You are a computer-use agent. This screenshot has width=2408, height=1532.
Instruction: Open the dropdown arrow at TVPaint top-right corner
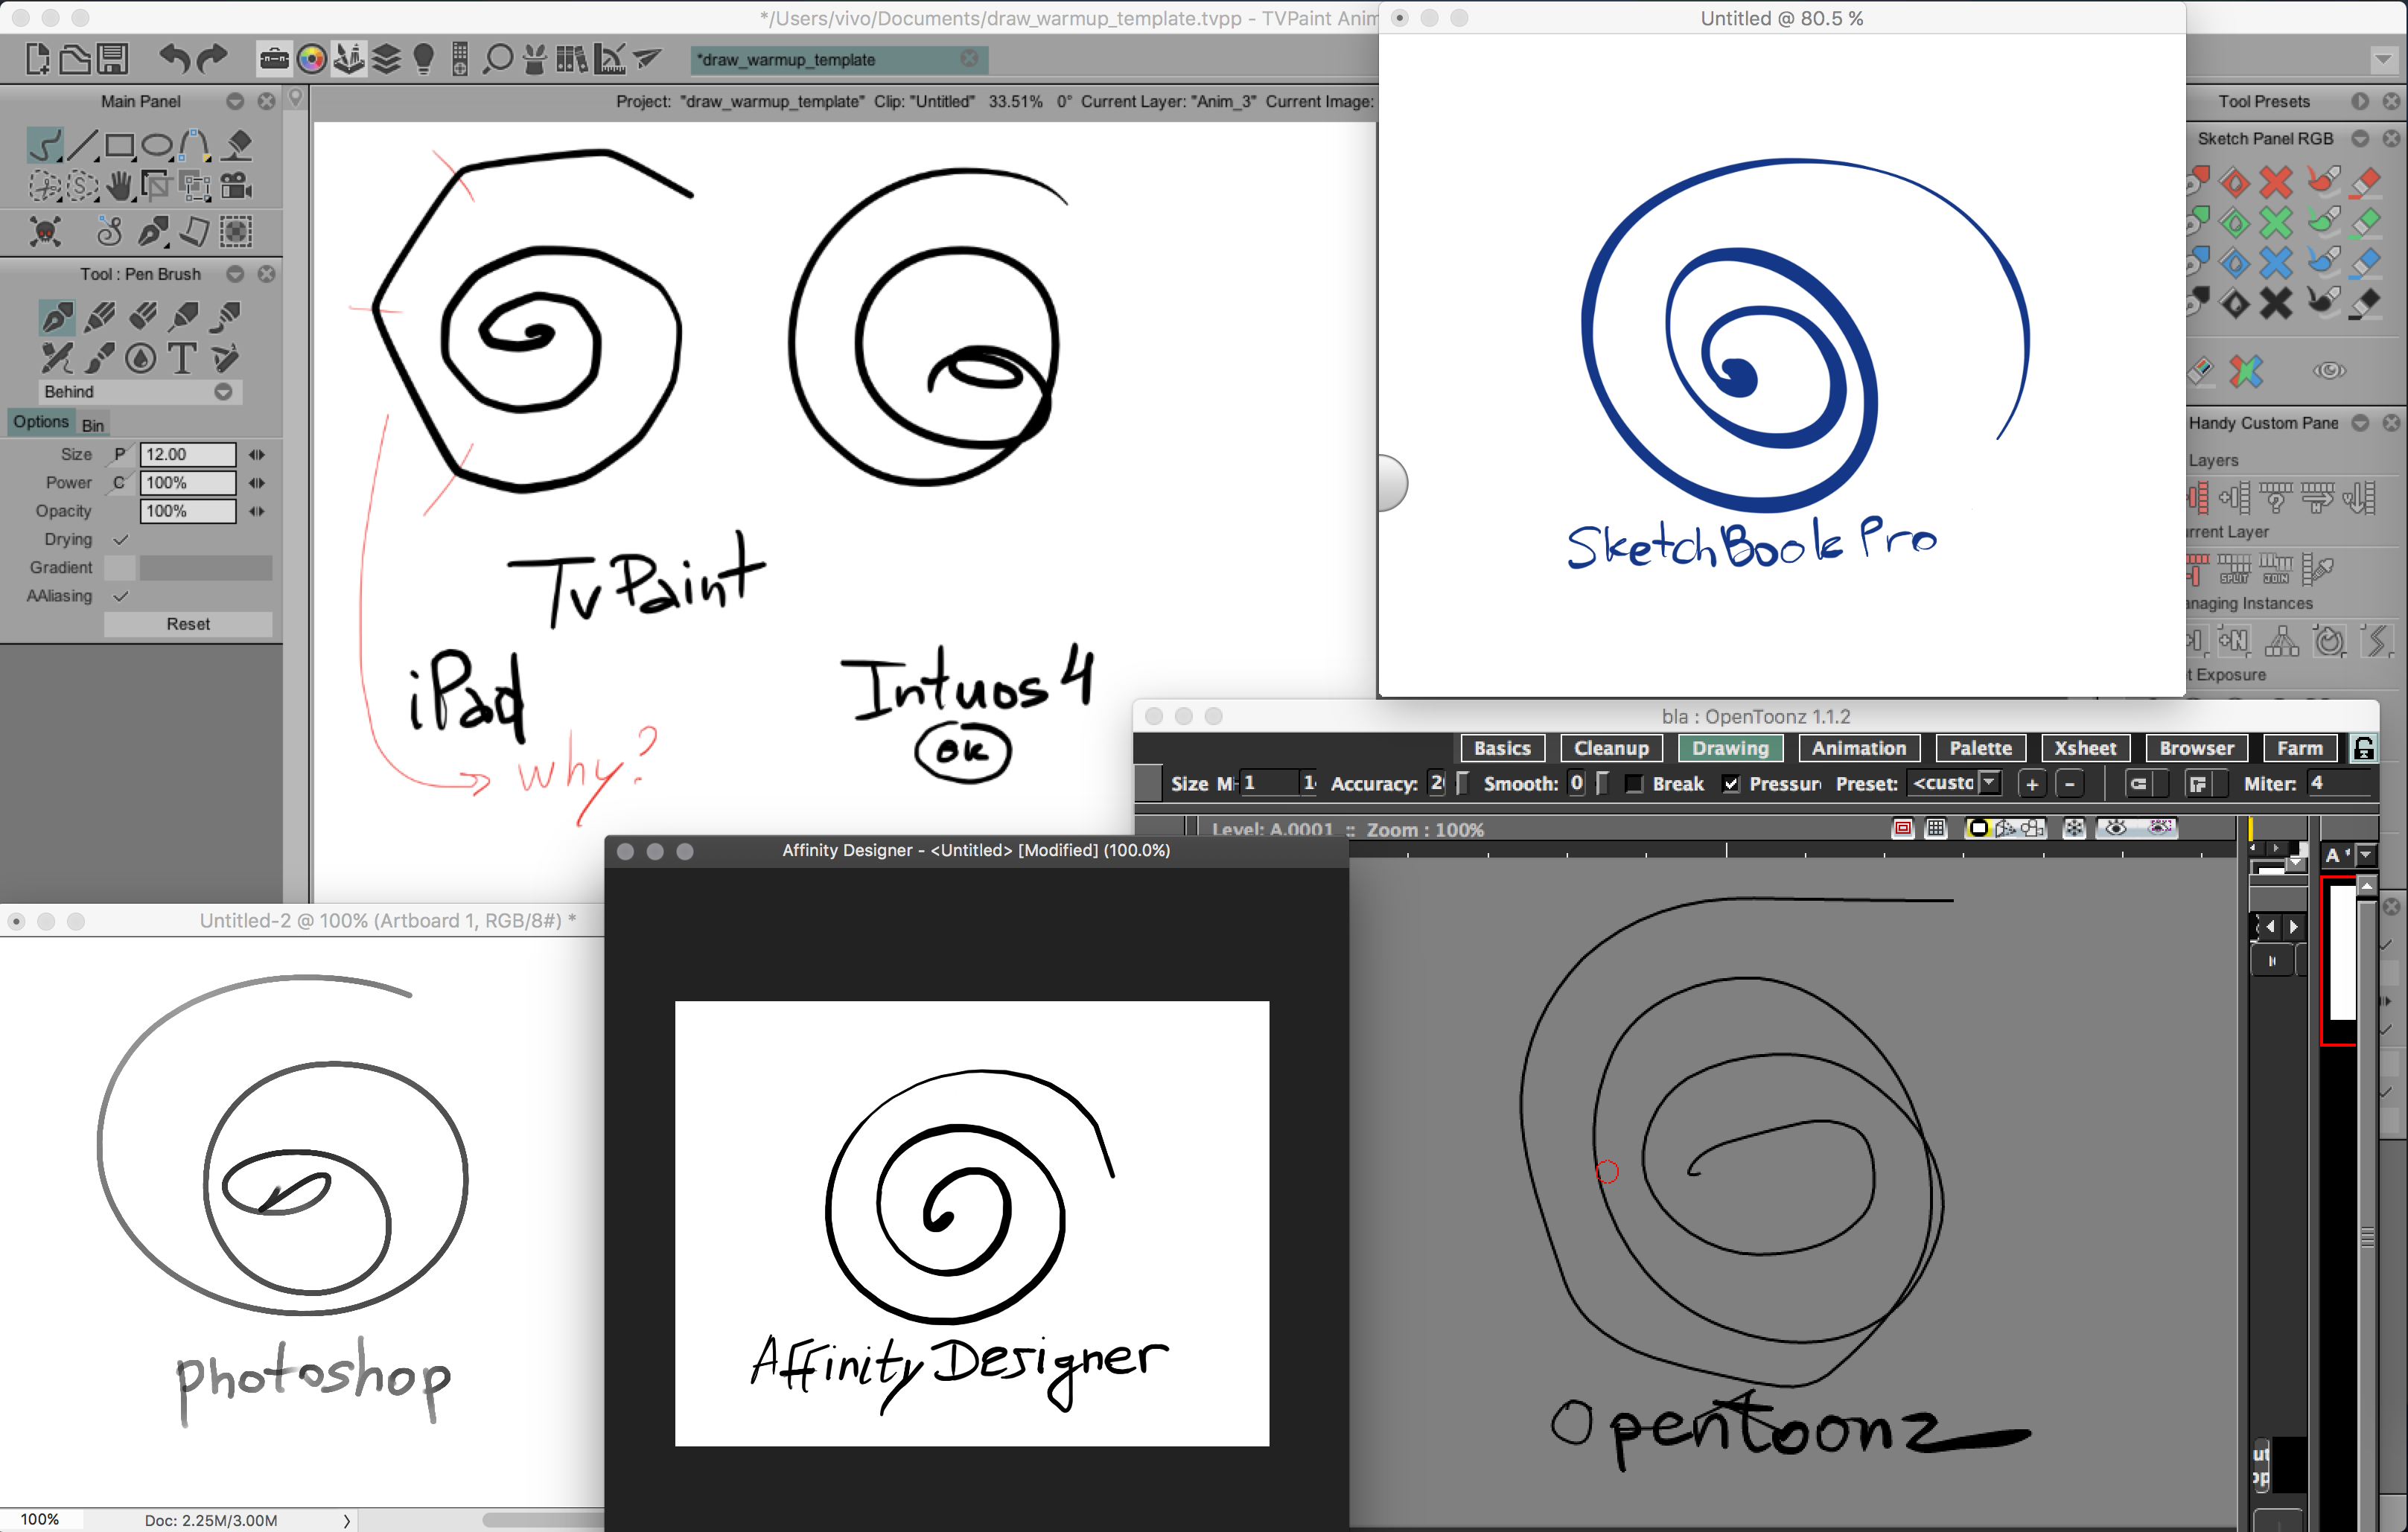point(2383,60)
